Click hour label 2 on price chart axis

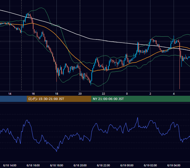[x=150, y=94]
